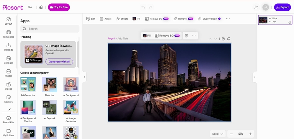Click Generate with AI button

(59, 61)
